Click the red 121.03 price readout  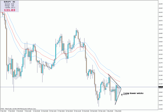pos(10,10)
